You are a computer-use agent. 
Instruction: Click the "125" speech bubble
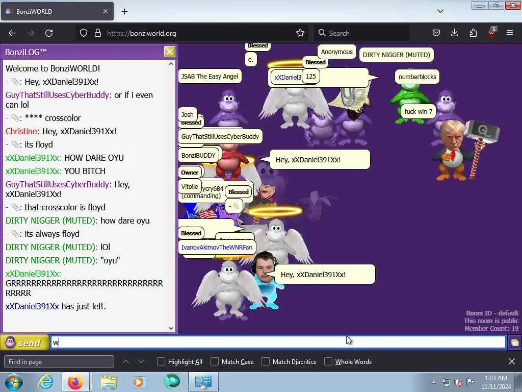pyautogui.click(x=310, y=76)
